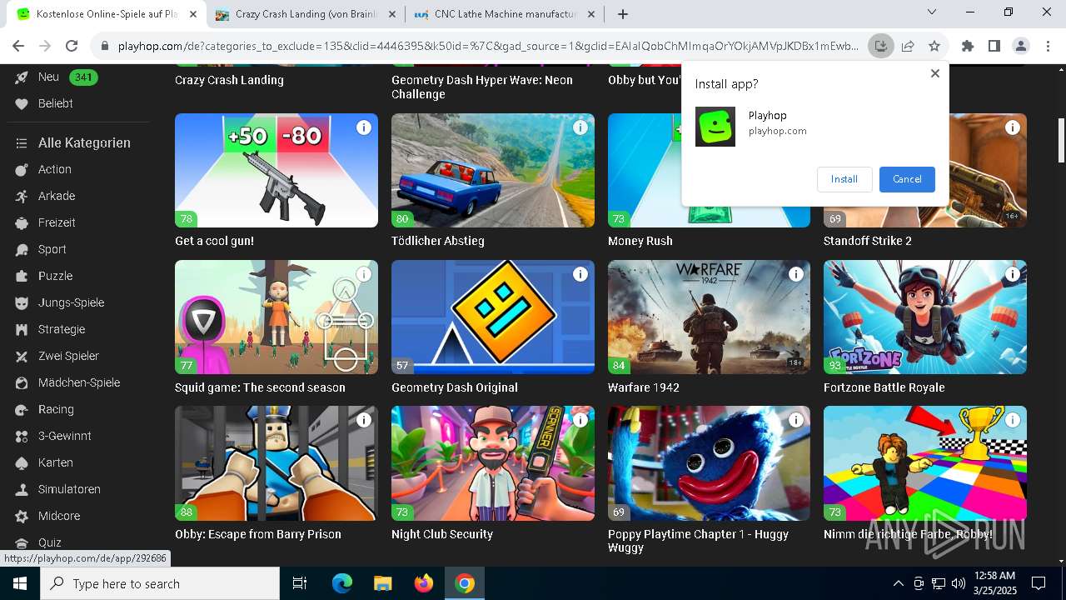Open the Chrome extensions puzzle icon
This screenshot has height=600, width=1066.
[967, 46]
